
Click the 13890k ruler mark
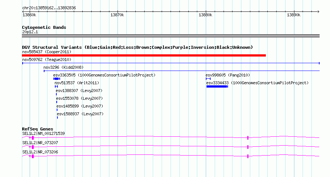[294, 15]
